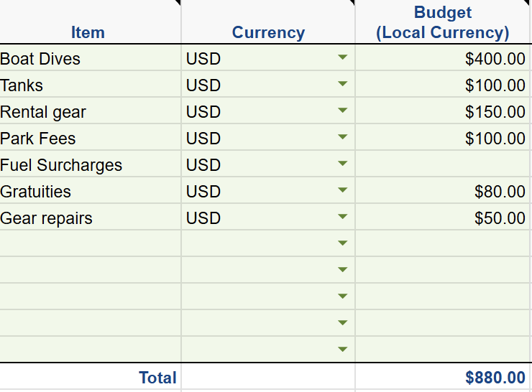Open Gear repairs currency dropdown
The width and height of the screenshot is (532, 392).
tap(342, 218)
